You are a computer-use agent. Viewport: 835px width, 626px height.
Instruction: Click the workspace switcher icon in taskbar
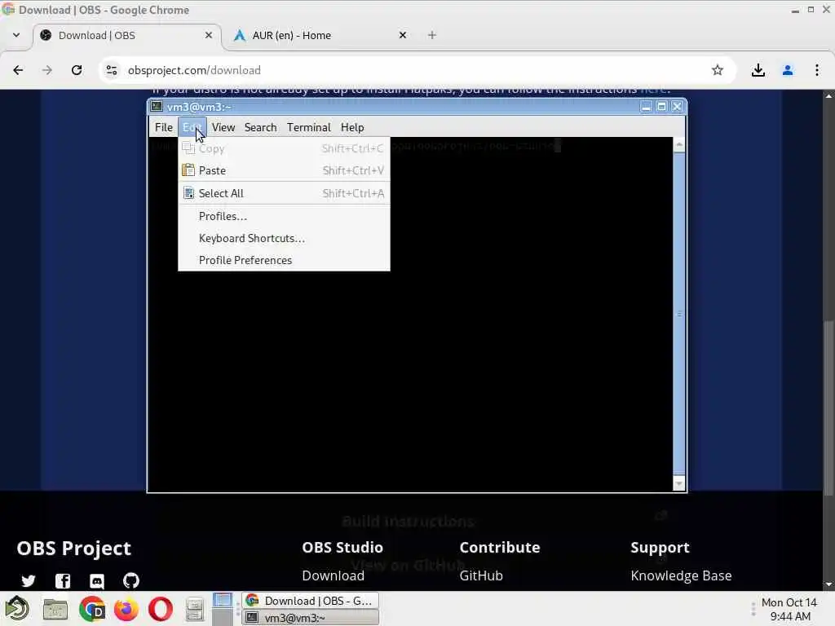[222, 609]
